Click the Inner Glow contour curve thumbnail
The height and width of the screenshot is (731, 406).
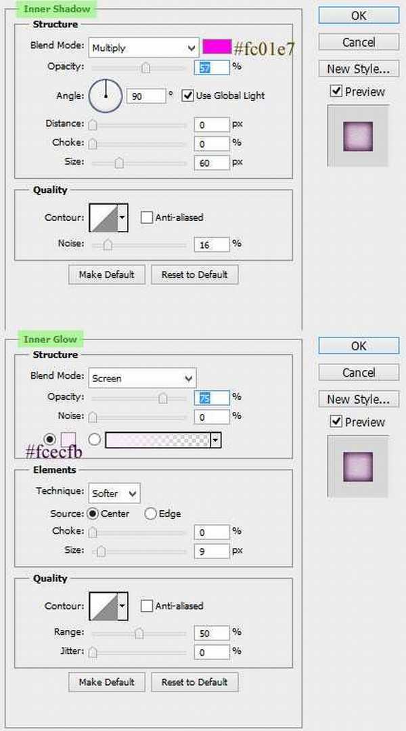pyautogui.click(x=103, y=606)
